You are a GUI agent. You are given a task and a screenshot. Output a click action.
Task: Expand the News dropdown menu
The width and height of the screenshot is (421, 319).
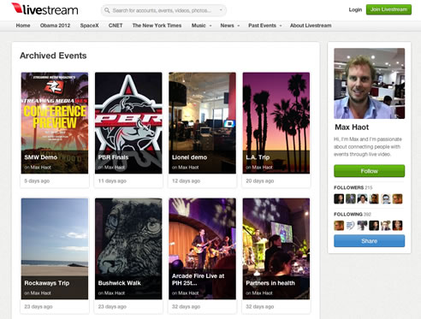230,26
